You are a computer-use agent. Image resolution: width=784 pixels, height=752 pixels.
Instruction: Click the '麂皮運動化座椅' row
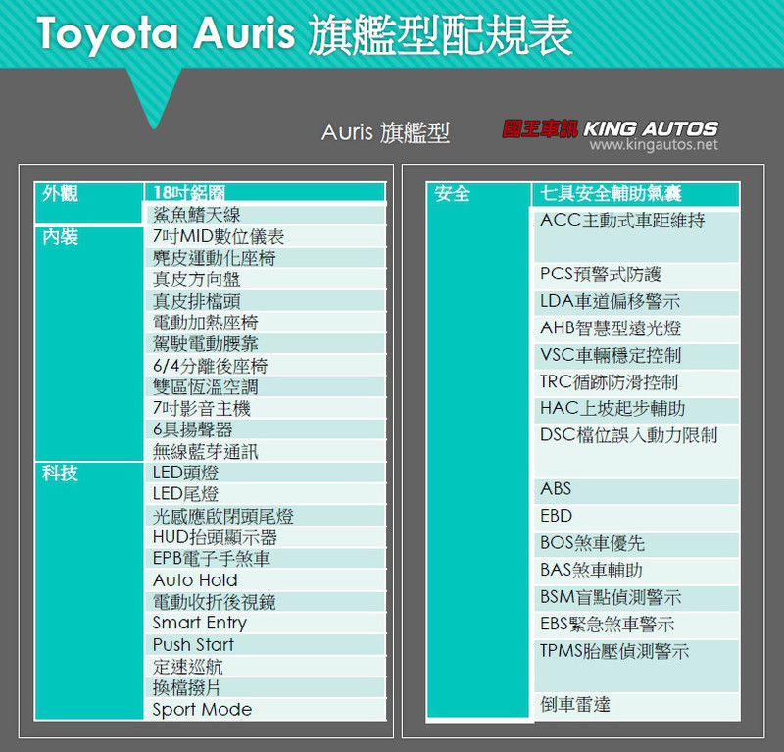(265, 258)
